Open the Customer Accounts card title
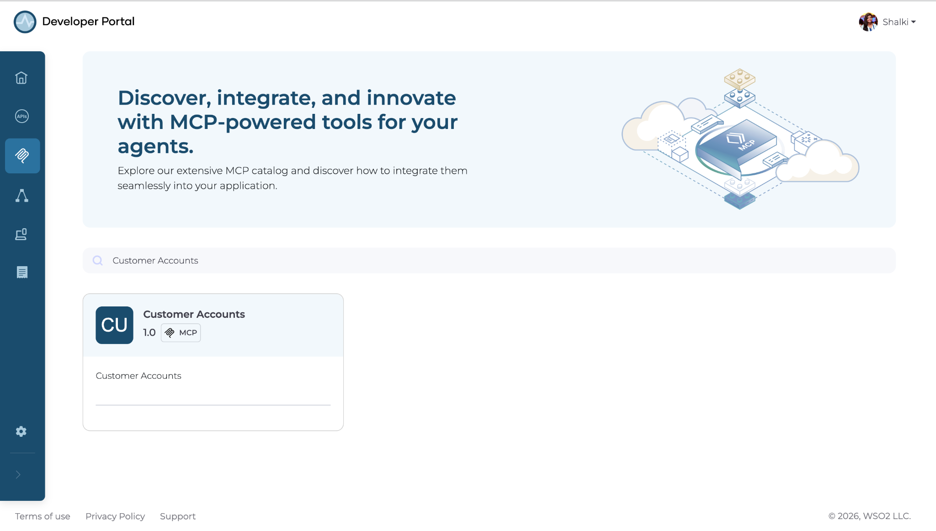Screen dimensions: 936x531 [x=194, y=314]
